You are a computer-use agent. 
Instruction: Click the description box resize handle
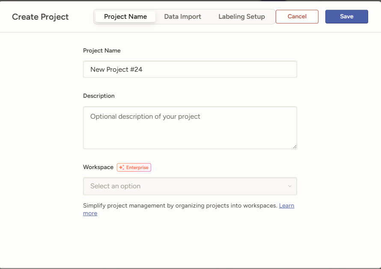295,146
